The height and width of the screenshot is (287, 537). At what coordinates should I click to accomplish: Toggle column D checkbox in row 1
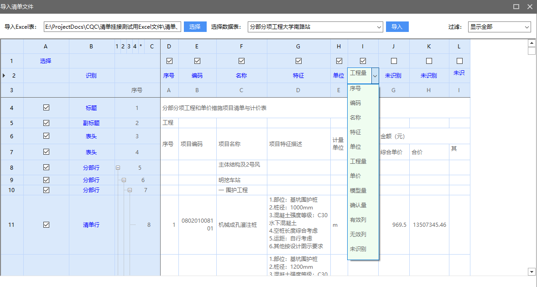169,61
